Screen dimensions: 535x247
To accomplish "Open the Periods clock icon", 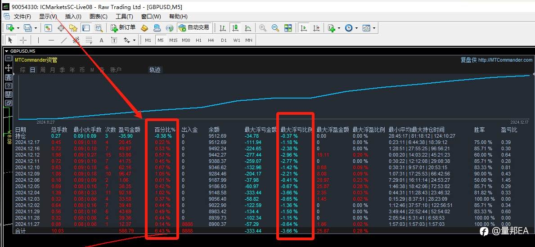I will pyautogui.click(x=349, y=28).
